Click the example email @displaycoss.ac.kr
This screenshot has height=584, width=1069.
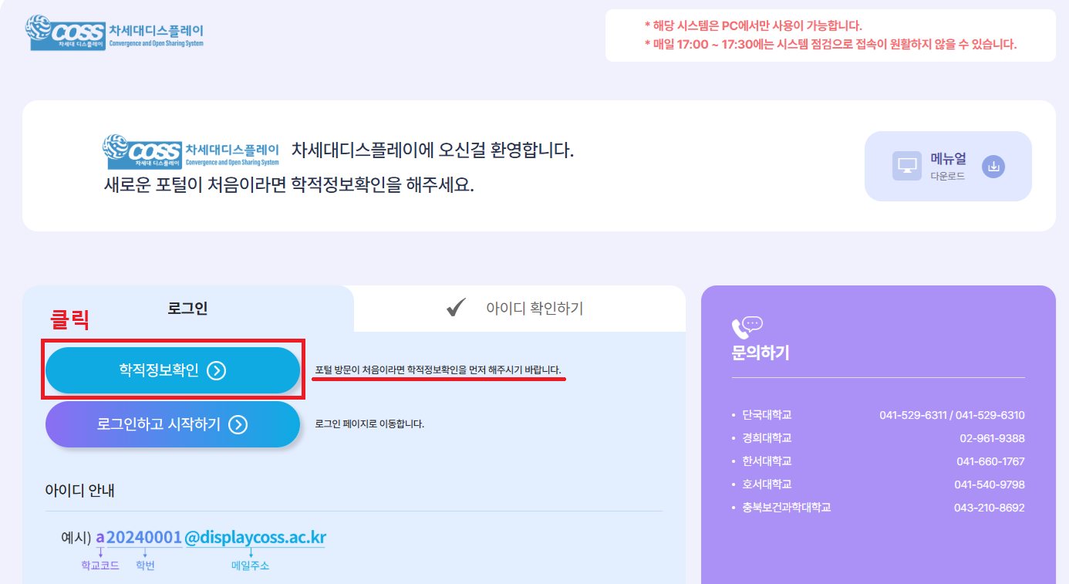255,537
